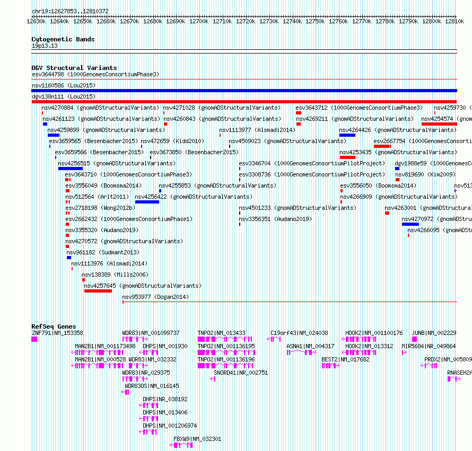
Task: Open label nsv3355320 (Audano2019)
Action: pyautogui.click(x=102, y=230)
